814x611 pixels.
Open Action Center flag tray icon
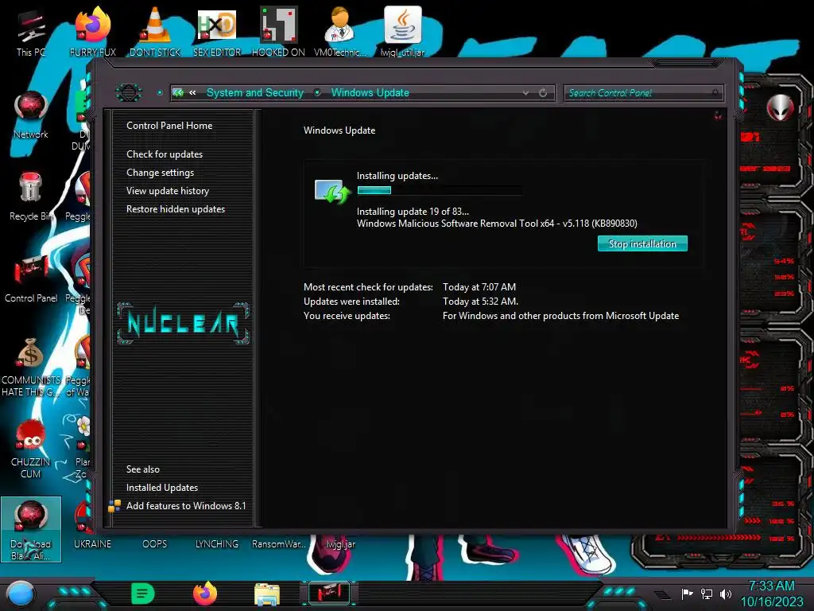pyautogui.click(x=687, y=593)
